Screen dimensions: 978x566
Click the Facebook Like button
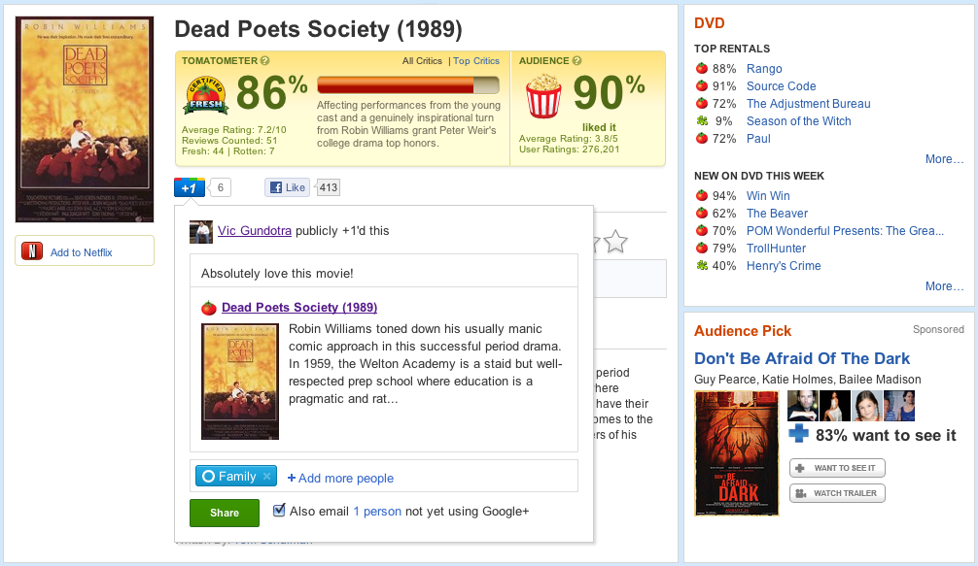(288, 187)
